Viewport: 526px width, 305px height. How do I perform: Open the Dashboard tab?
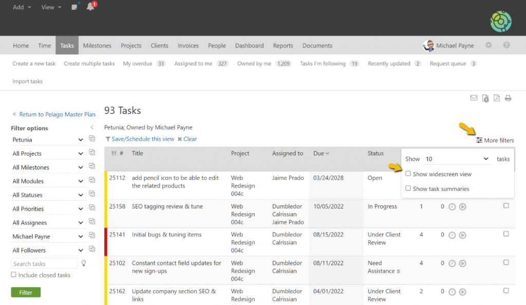coord(249,46)
